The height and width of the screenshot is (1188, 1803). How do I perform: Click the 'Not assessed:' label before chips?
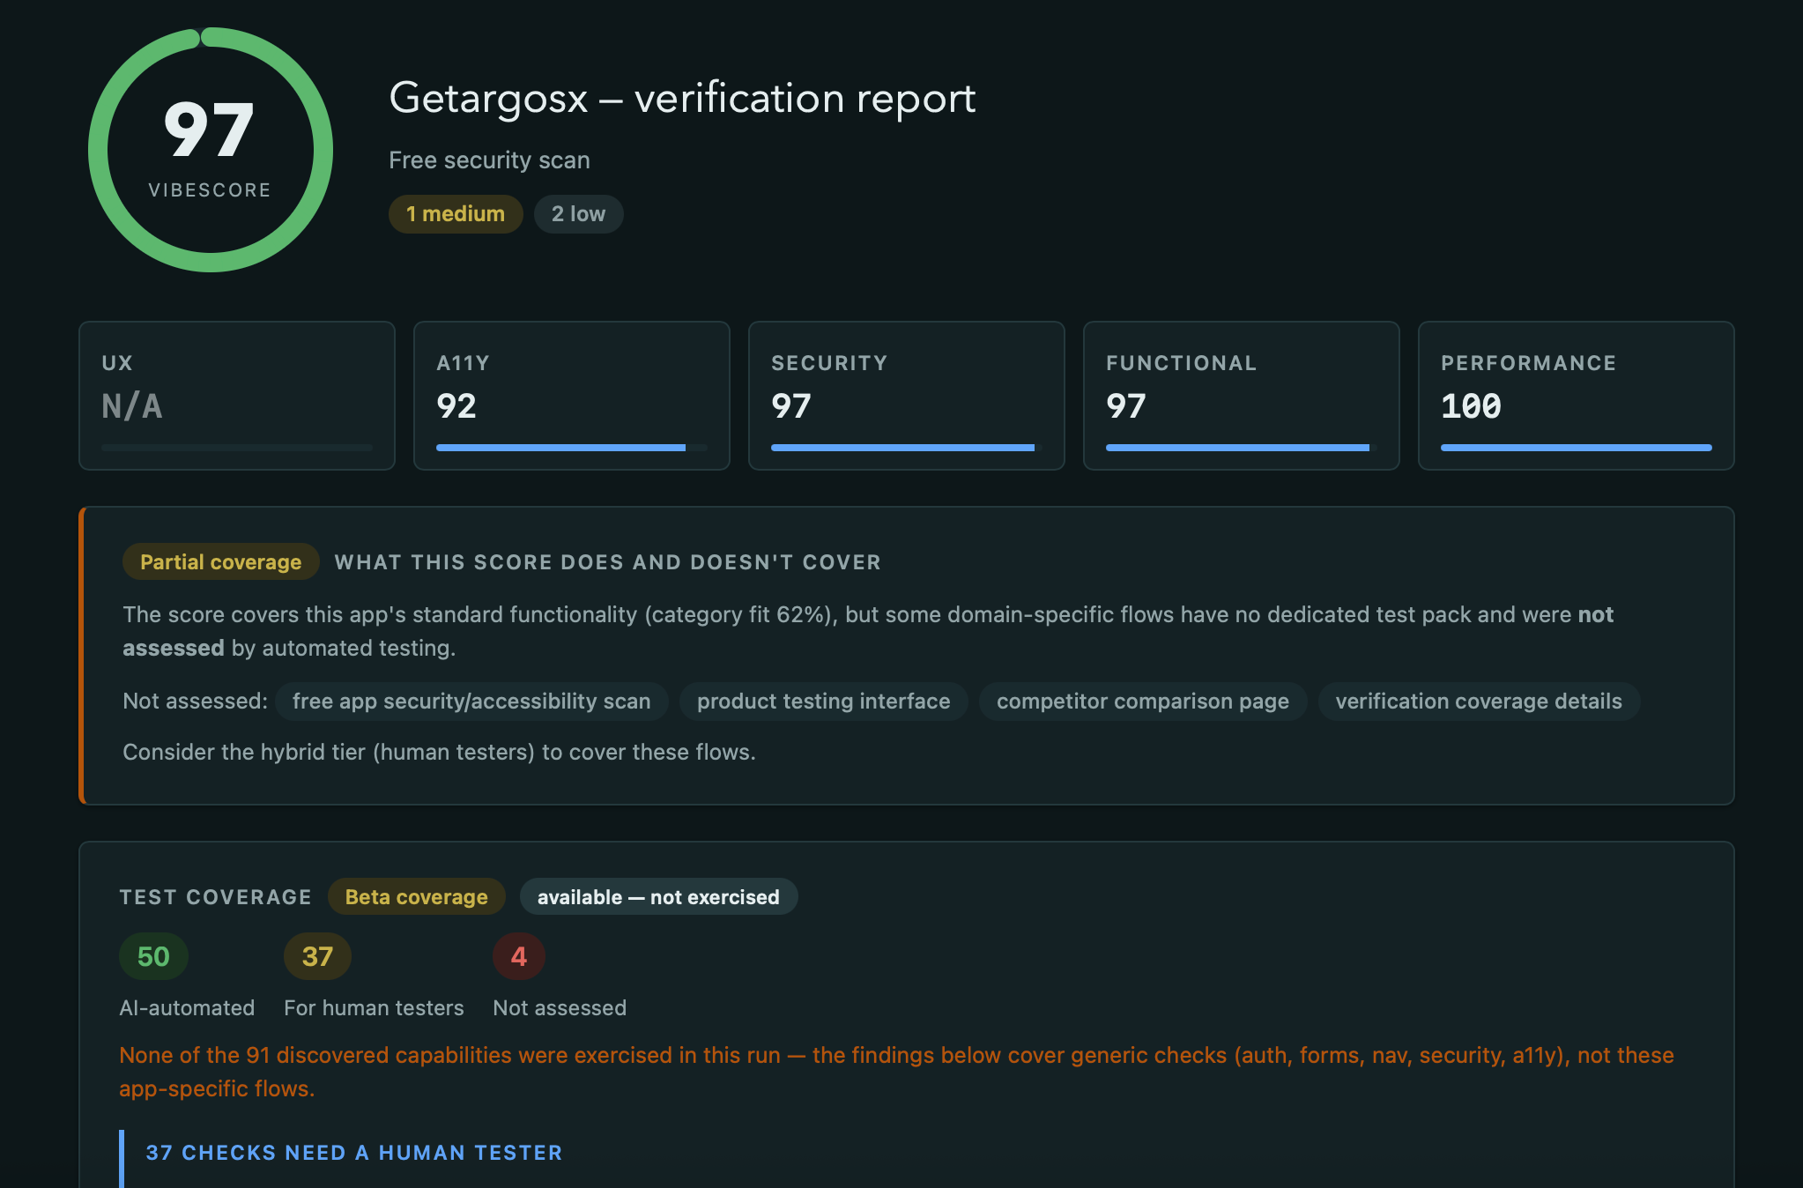(195, 702)
